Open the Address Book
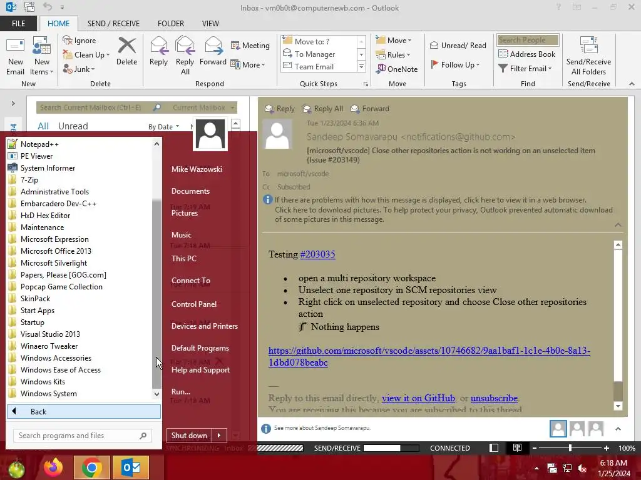The width and height of the screenshot is (641, 480). click(527, 54)
